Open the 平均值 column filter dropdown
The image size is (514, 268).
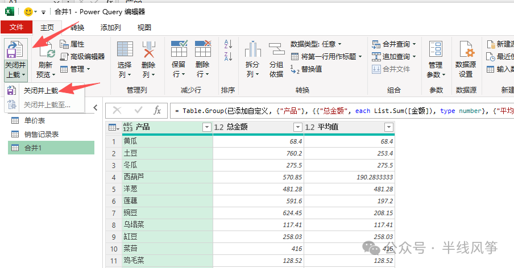point(389,127)
